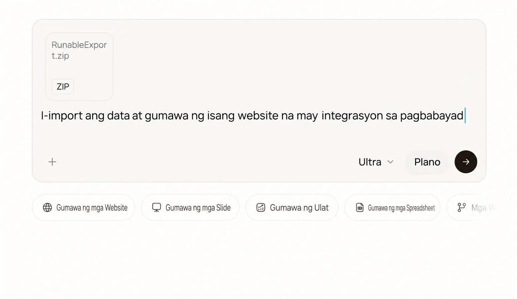Click the chart icon for Ulat
The width and height of the screenshot is (517, 299).
[x=261, y=207]
